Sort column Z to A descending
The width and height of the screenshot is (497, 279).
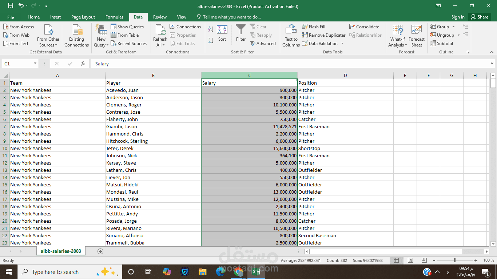211,40
